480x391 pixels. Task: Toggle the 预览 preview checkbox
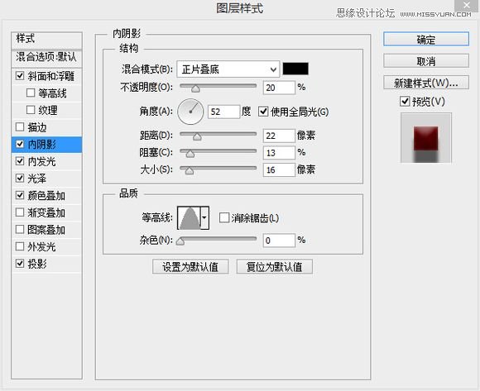pos(405,101)
